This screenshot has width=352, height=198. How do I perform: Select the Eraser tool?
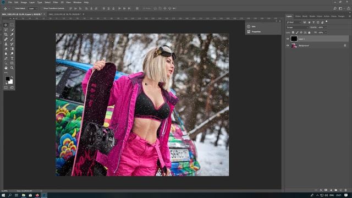6,49
